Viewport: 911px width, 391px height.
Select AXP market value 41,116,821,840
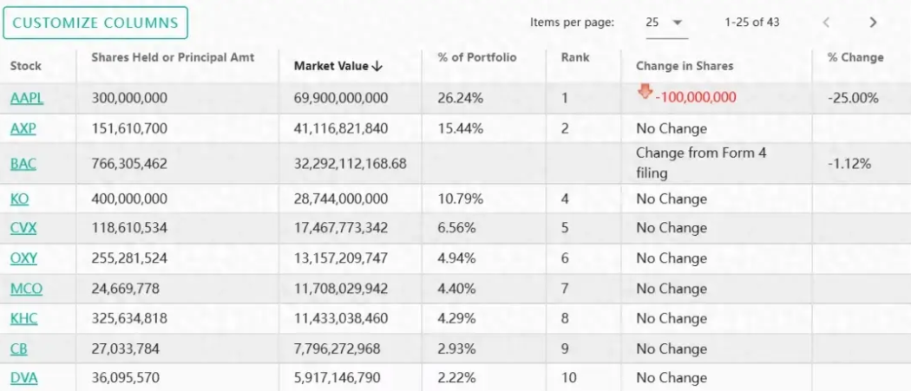pyautogui.click(x=340, y=128)
